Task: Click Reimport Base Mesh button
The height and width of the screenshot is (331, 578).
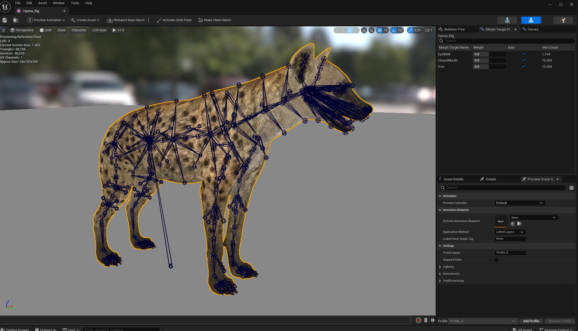Action: tap(126, 20)
